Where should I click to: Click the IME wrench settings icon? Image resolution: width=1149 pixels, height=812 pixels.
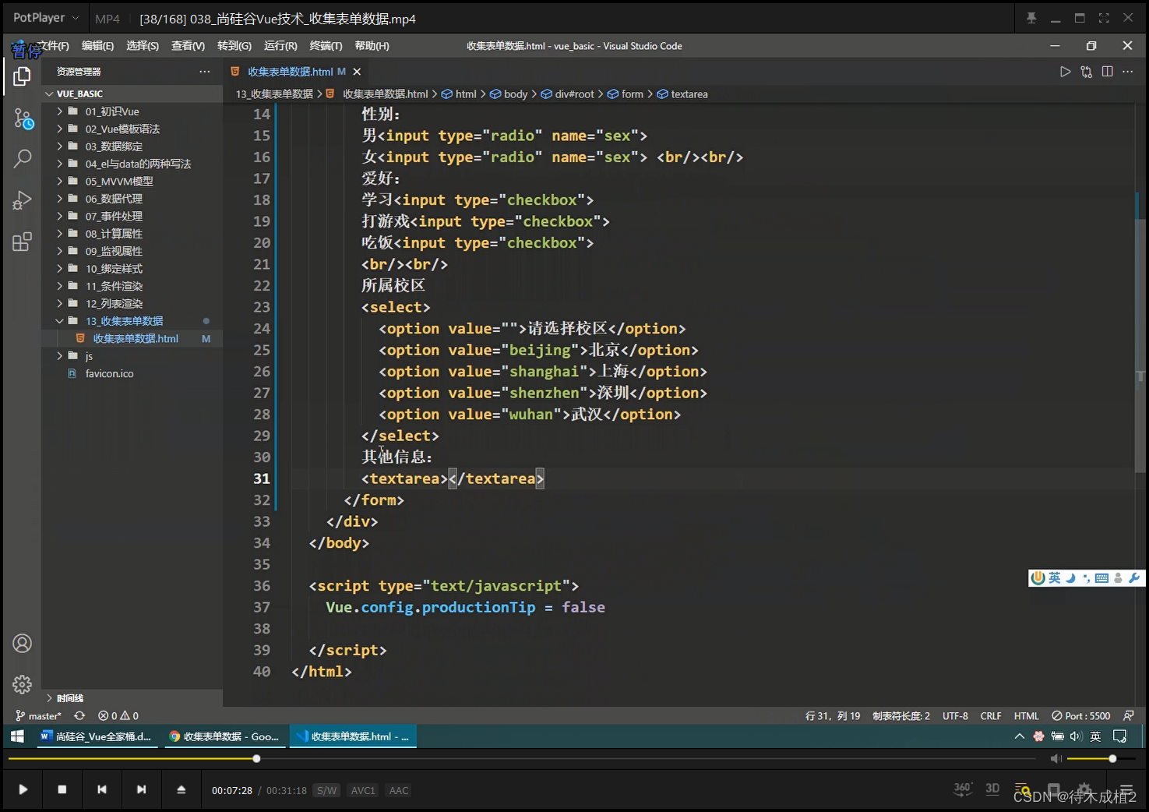(x=1134, y=577)
